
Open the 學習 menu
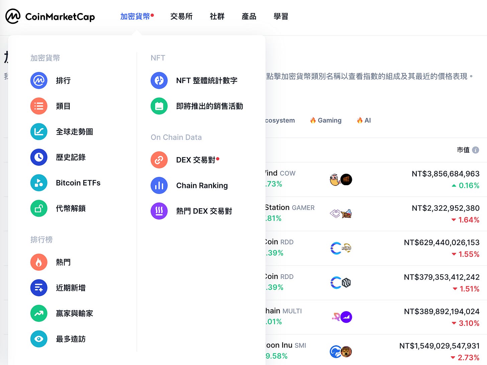[x=281, y=16]
